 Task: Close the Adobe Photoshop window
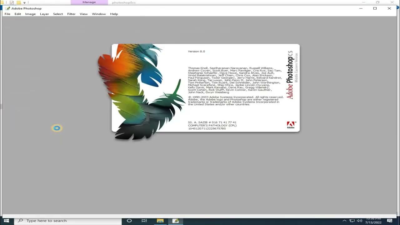coord(389,8)
